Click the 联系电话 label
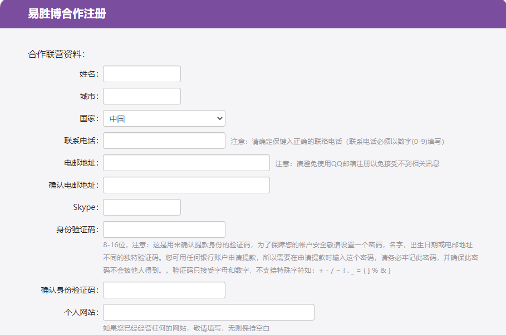 point(81,141)
